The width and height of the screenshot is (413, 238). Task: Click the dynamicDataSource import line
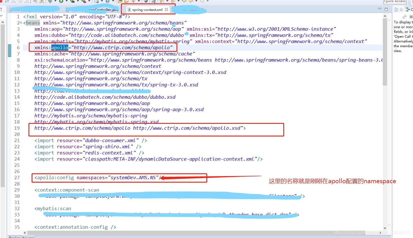pos(149,159)
